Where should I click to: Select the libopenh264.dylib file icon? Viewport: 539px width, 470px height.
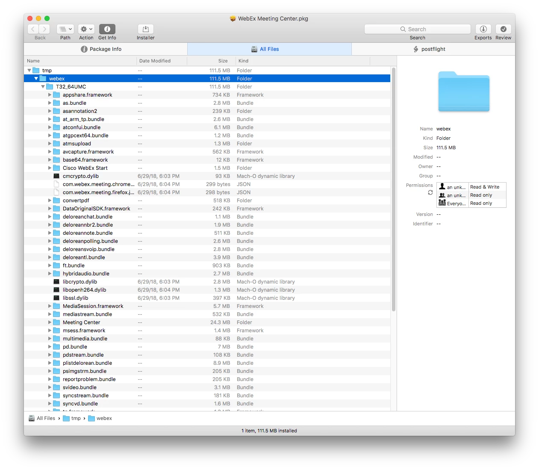point(56,290)
